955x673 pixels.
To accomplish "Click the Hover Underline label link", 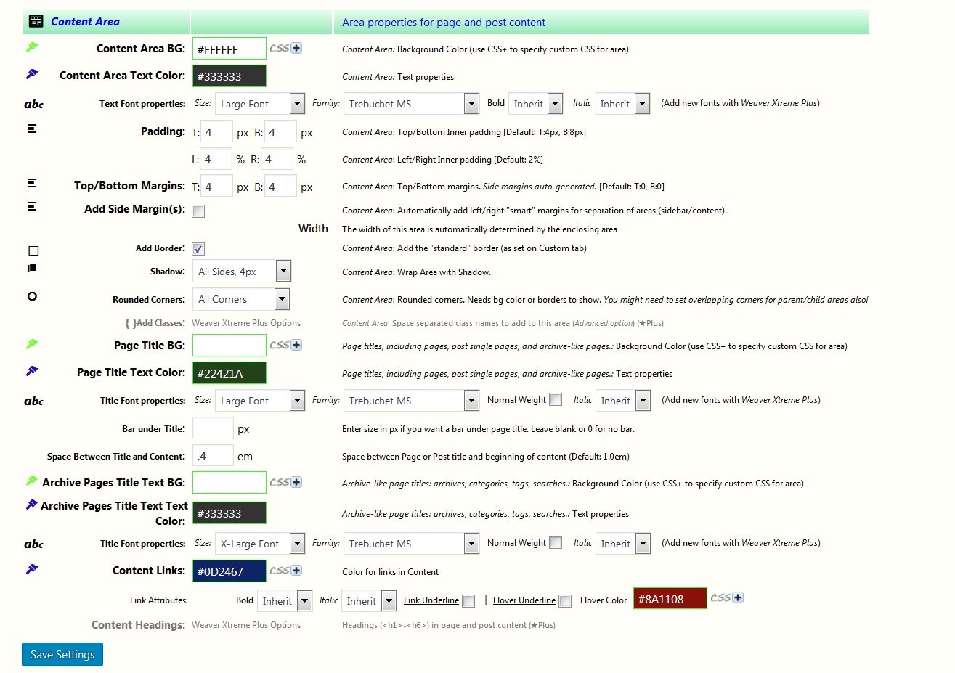I will [524, 600].
